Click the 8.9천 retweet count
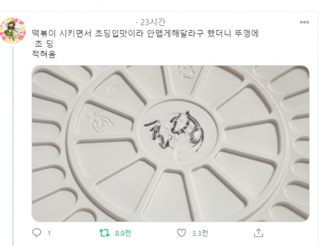The image size is (319, 246). 123,233
